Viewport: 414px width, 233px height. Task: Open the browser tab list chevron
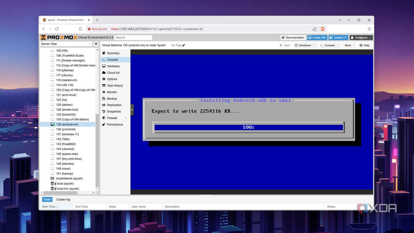(x=339, y=20)
